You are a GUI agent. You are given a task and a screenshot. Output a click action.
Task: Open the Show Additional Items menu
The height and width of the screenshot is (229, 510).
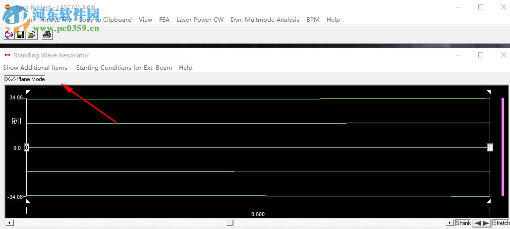point(35,68)
